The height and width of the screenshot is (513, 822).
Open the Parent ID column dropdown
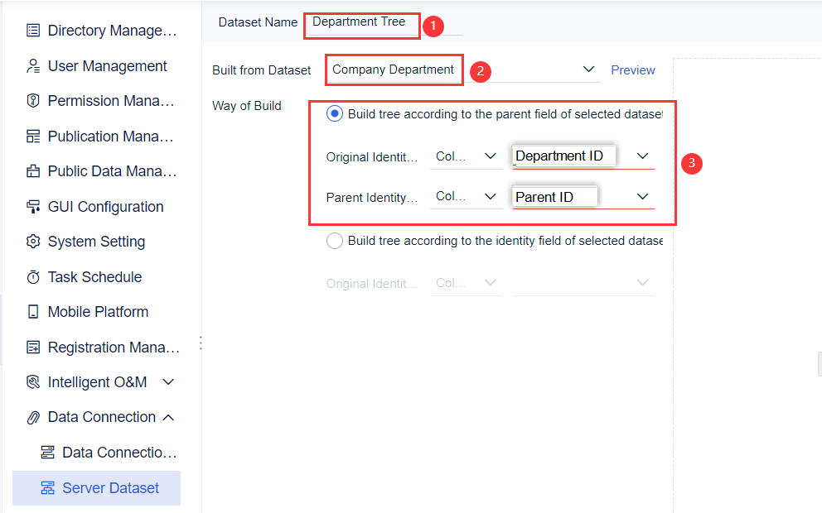point(642,197)
